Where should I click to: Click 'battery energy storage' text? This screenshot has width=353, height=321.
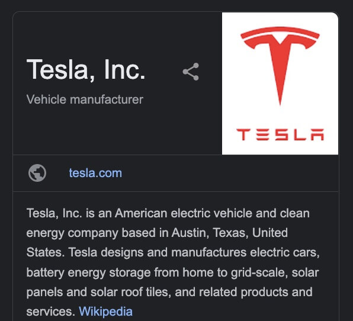(88, 272)
